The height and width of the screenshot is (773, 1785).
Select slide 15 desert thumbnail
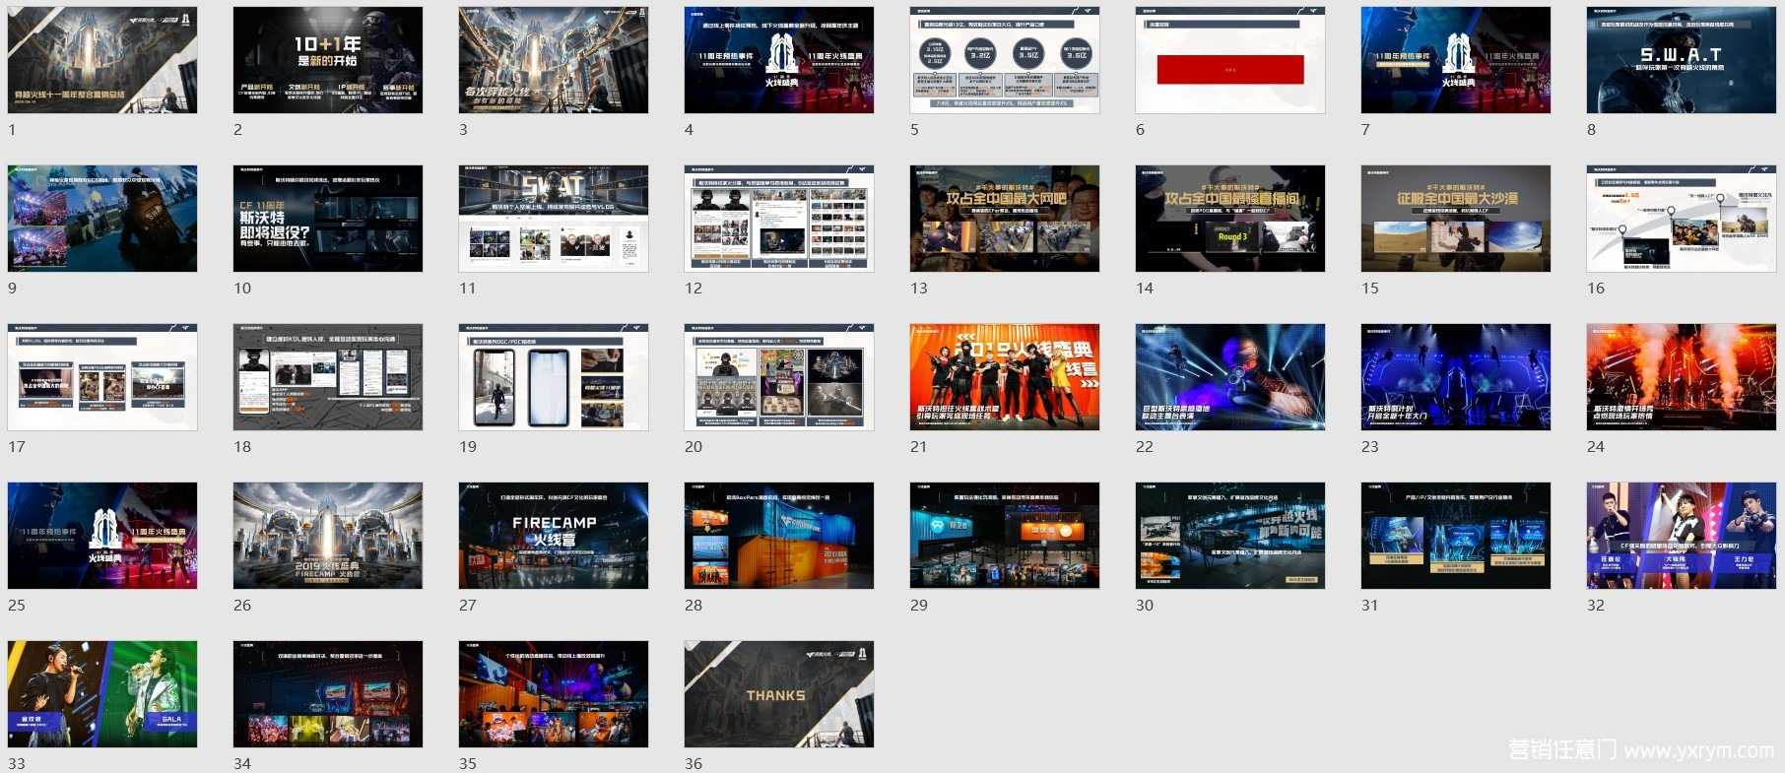click(1456, 219)
